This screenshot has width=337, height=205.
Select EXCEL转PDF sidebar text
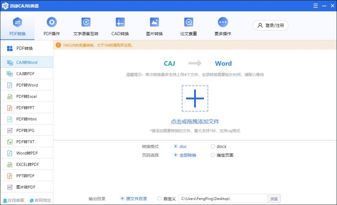(x=27, y=165)
